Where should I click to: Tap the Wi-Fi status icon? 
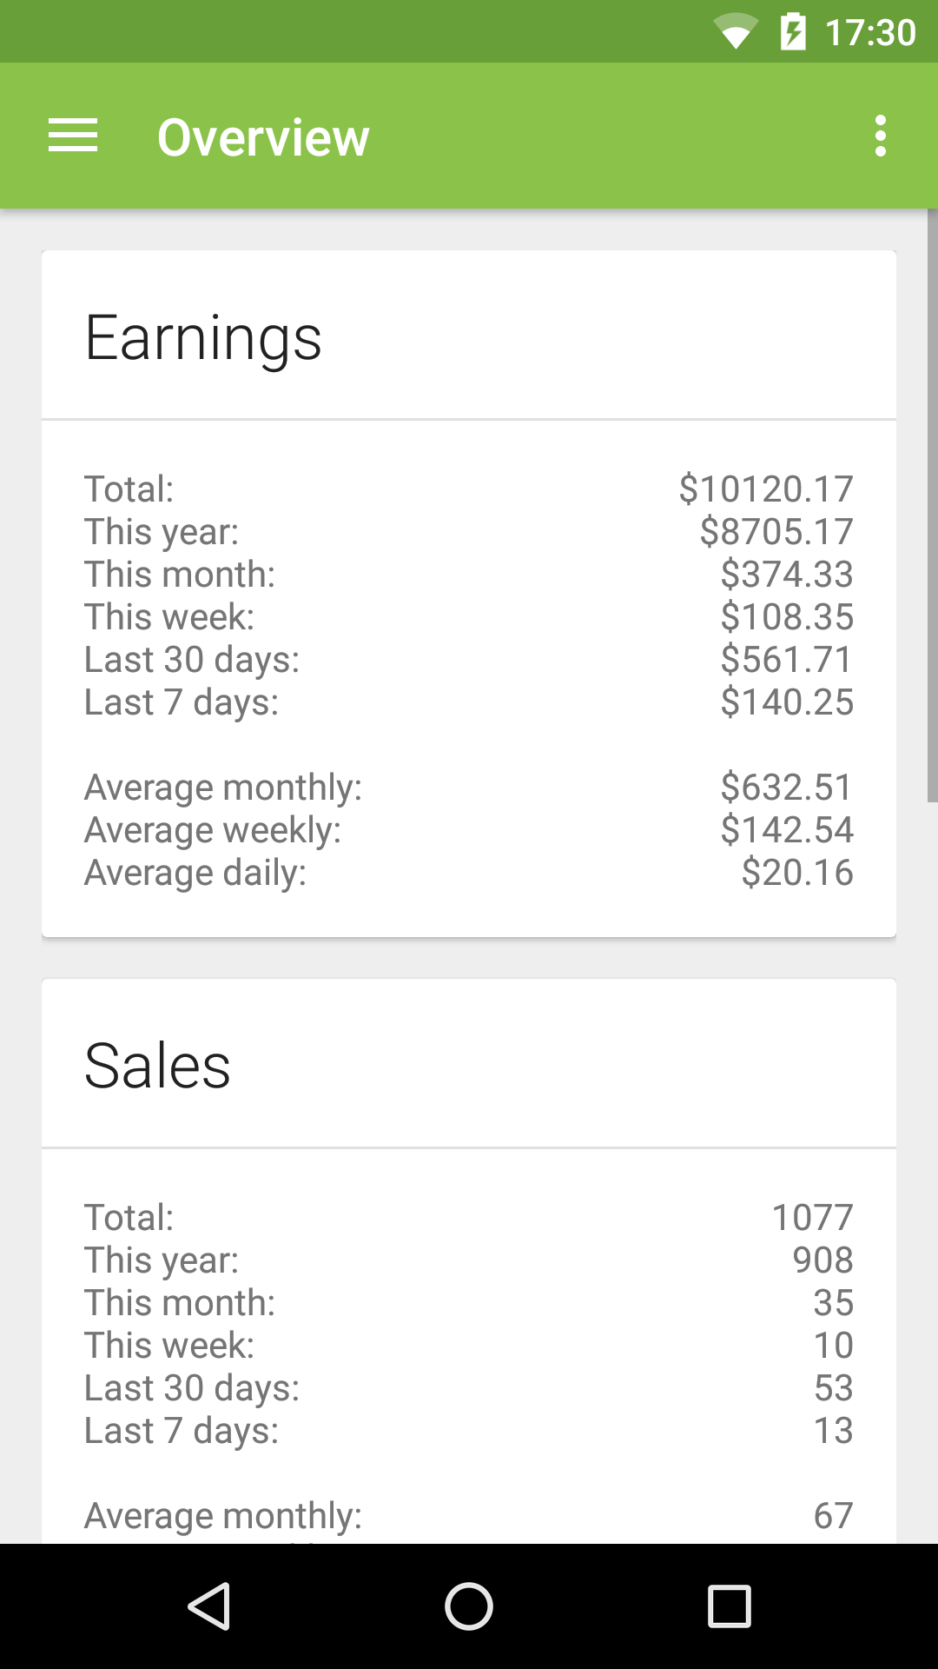[x=735, y=32]
